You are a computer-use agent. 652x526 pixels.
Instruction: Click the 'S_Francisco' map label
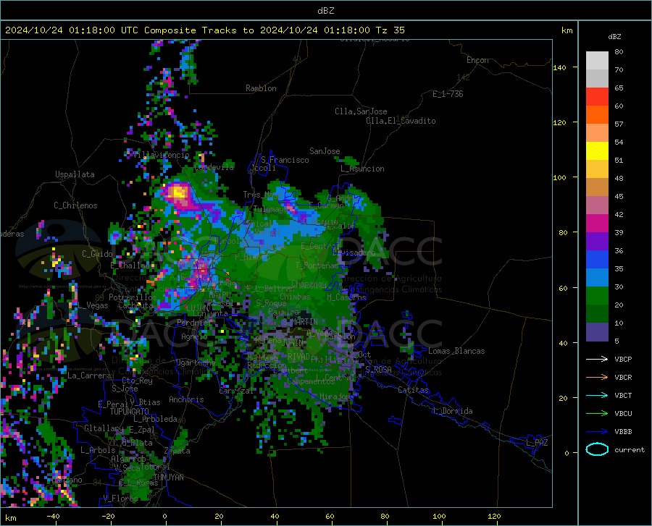click(285, 160)
